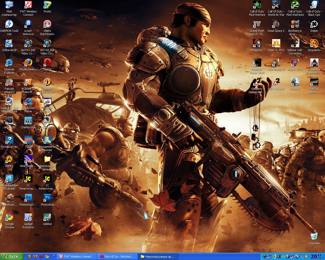Open the Opera browser desktop shortcut

pyautogui.click(x=47, y=65)
